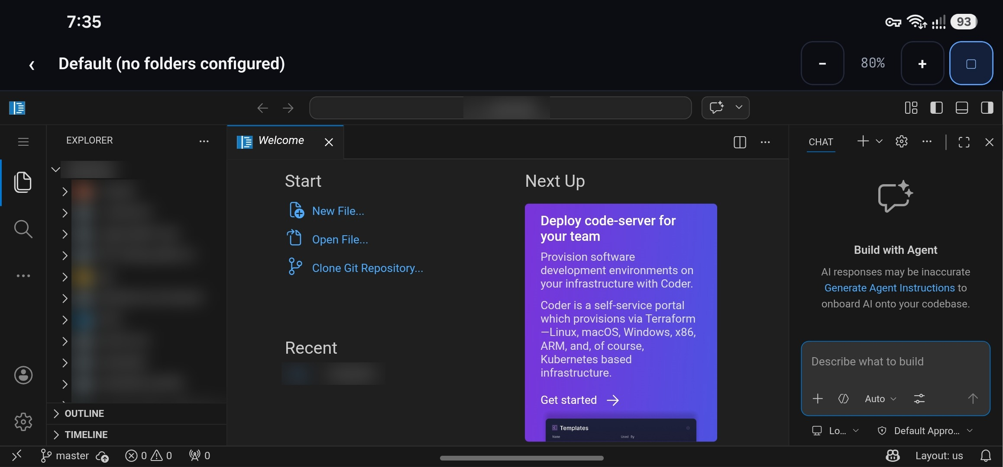The width and height of the screenshot is (1003, 467).
Task: Open chat tools configuration sliders icon
Action: 919,399
